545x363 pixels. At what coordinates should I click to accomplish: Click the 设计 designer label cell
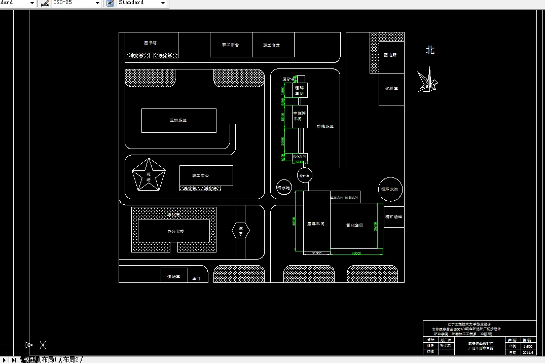(430, 340)
